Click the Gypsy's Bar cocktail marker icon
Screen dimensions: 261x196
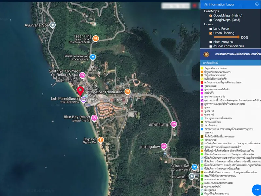101,140
